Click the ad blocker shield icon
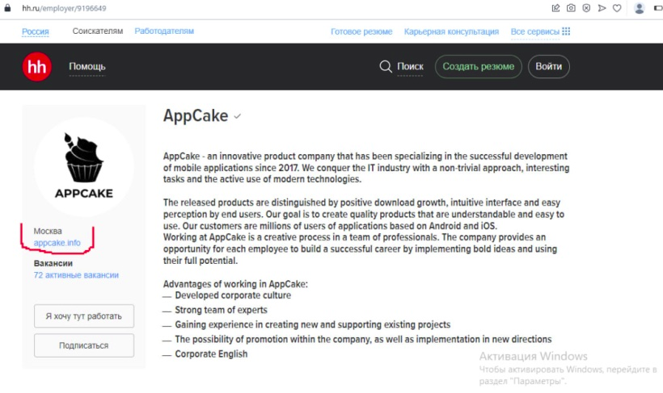This screenshot has height=393, width=663. coord(586,8)
